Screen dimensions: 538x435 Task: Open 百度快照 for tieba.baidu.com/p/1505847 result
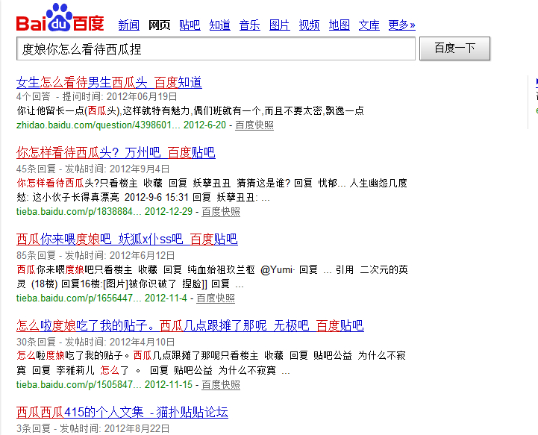pos(221,384)
